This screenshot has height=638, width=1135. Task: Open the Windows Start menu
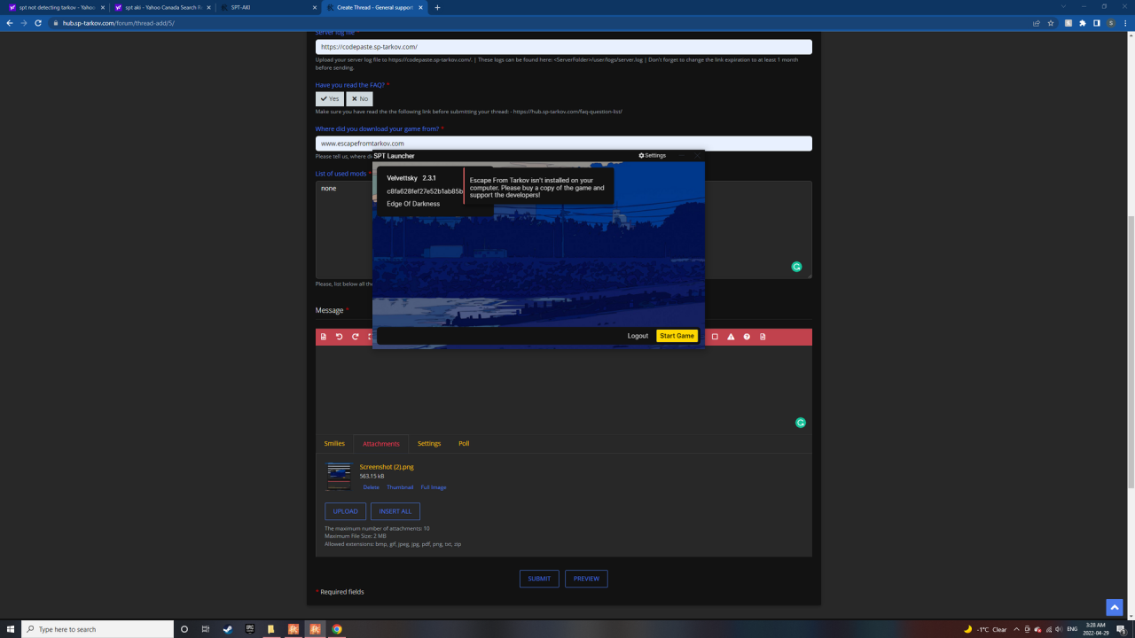pos(10,629)
